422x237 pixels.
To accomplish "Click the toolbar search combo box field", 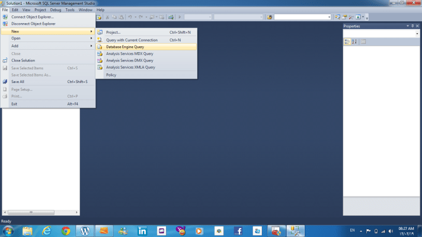I will tap(300, 17).
